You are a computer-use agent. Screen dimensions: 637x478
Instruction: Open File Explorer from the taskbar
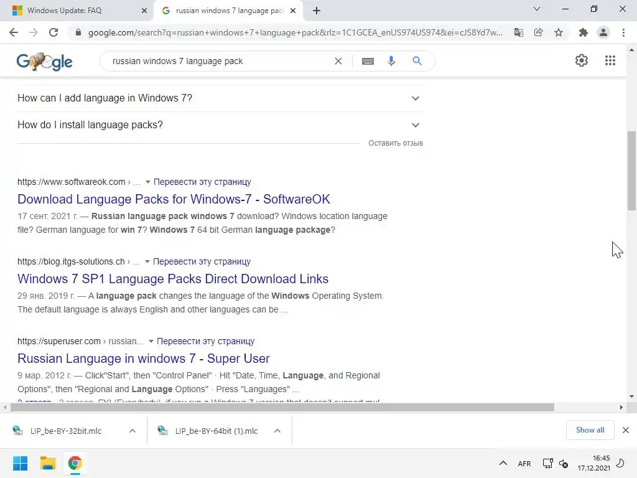tap(47, 463)
